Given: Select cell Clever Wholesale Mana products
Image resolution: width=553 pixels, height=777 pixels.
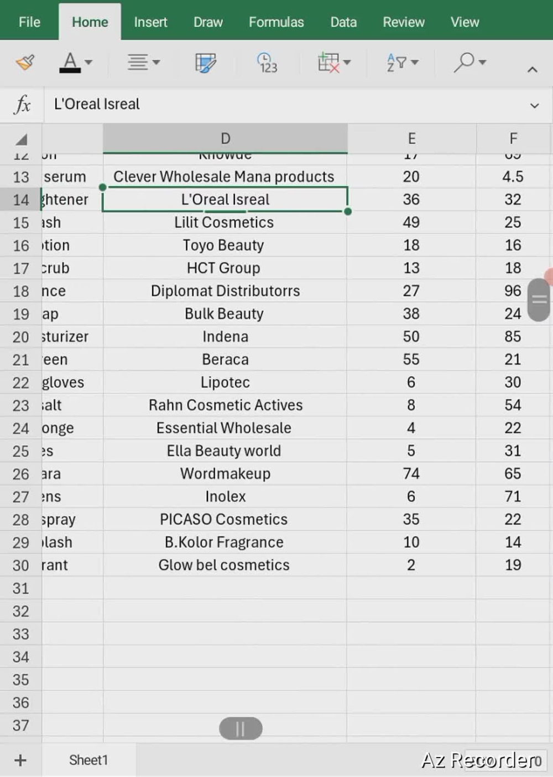Looking at the screenshot, I should [x=224, y=177].
